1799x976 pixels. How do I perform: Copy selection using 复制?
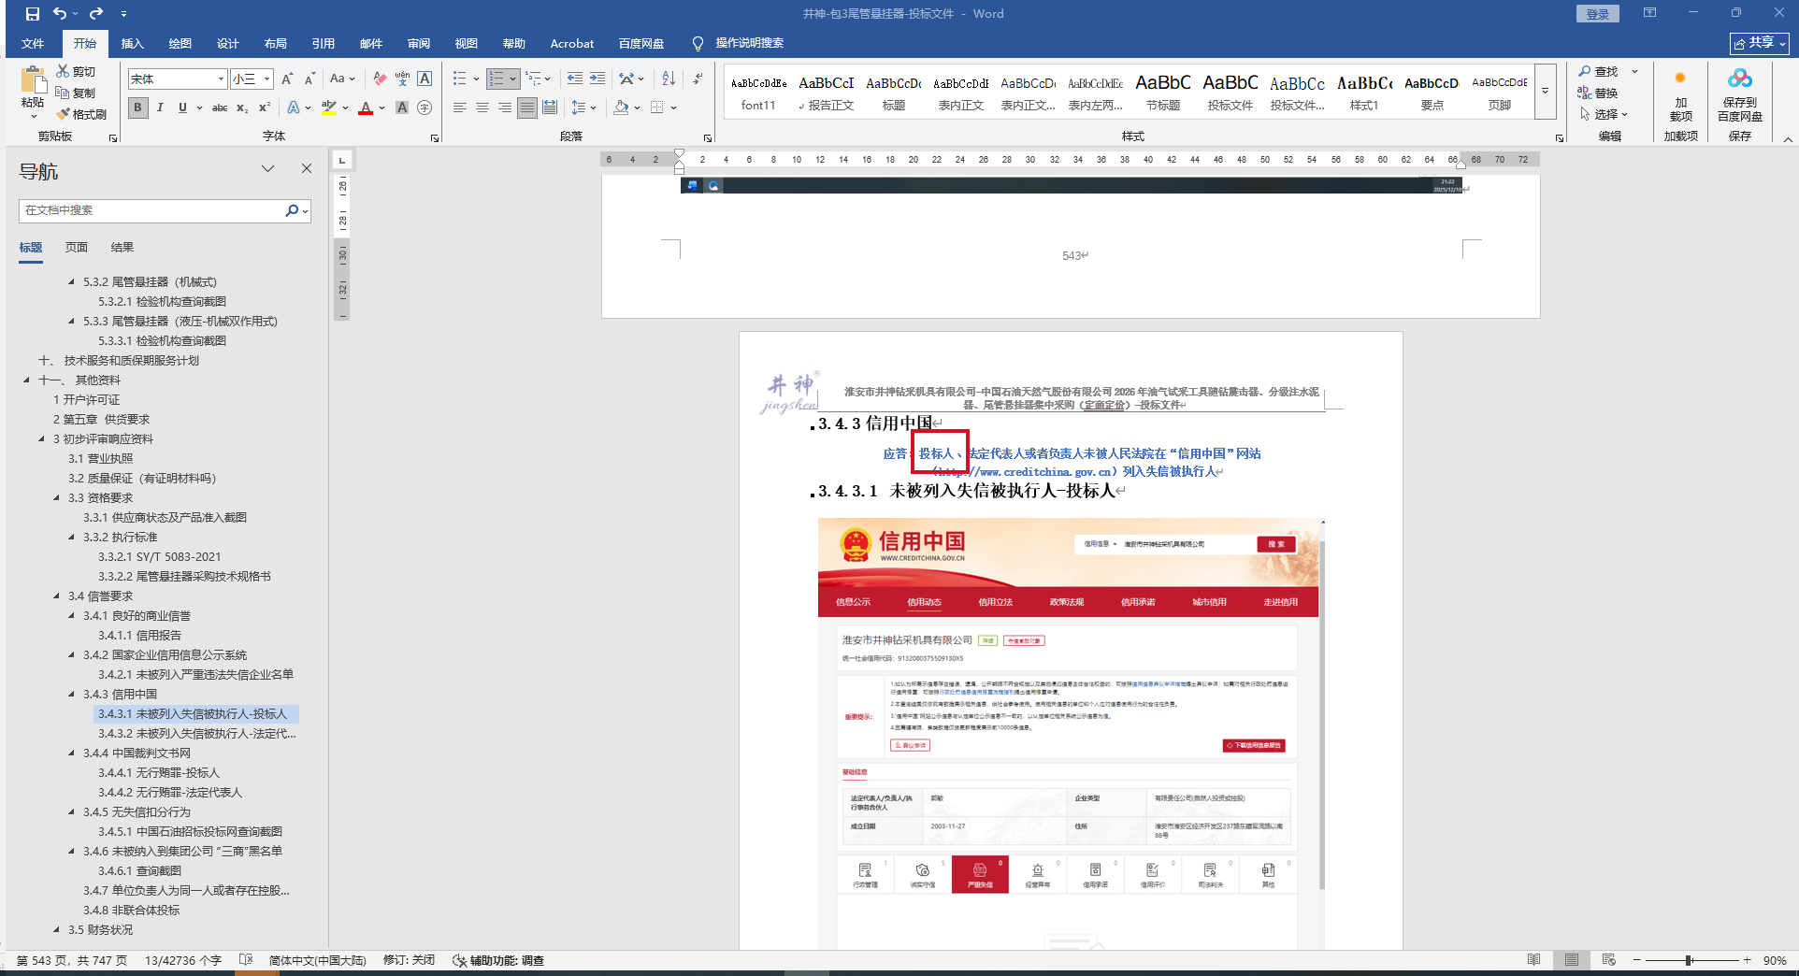(76, 93)
